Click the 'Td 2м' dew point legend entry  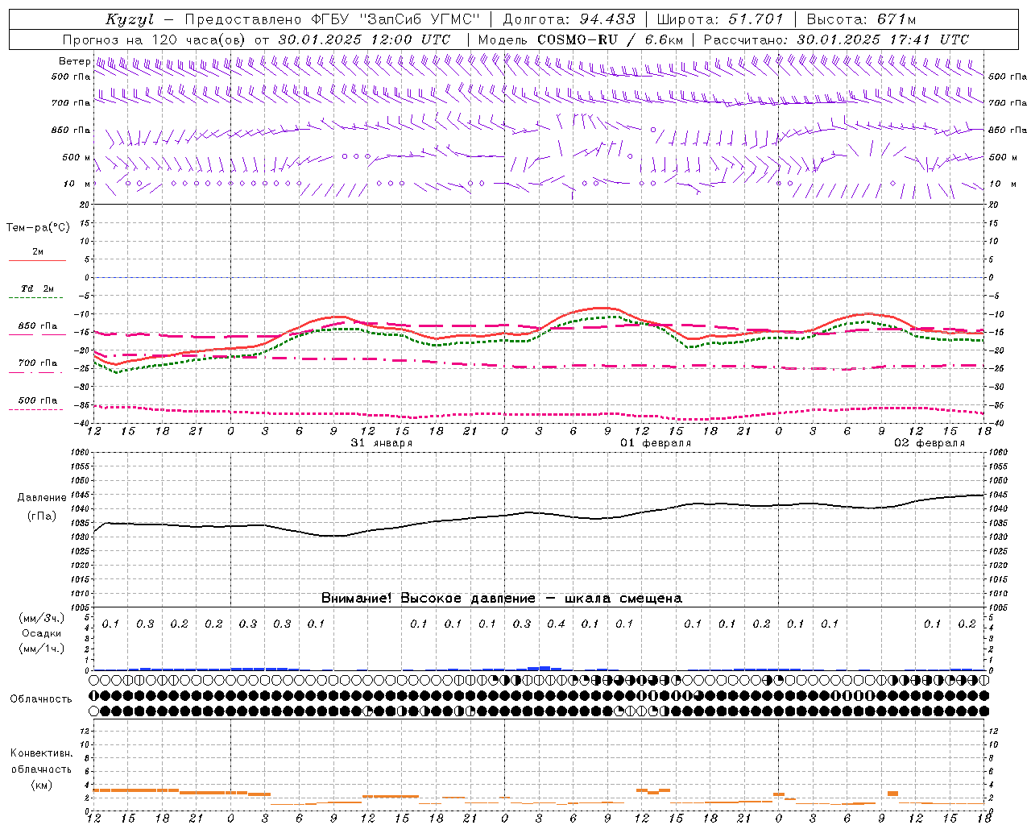[x=37, y=288]
